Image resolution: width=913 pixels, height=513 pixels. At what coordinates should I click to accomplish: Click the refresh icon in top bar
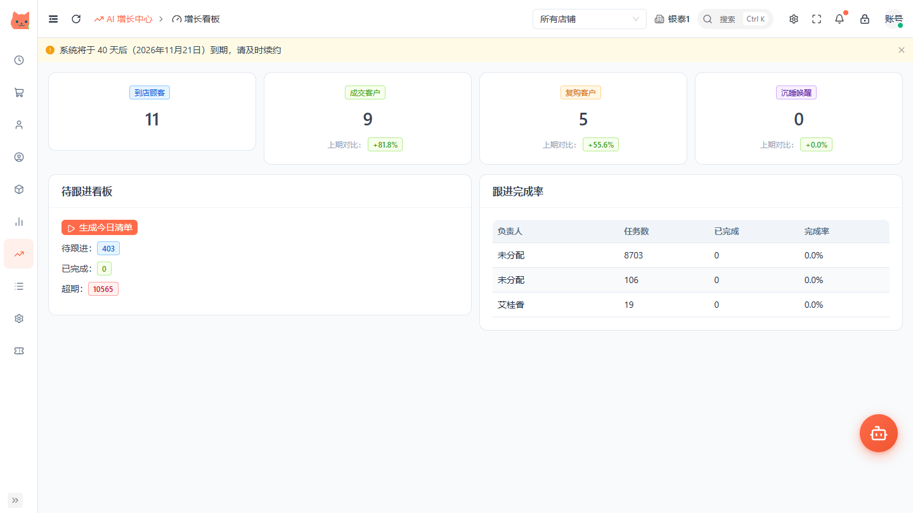76,19
